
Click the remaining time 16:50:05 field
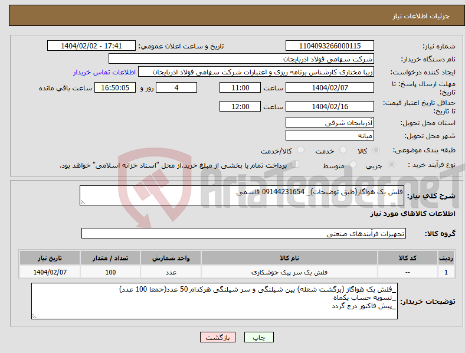tap(115, 87)
